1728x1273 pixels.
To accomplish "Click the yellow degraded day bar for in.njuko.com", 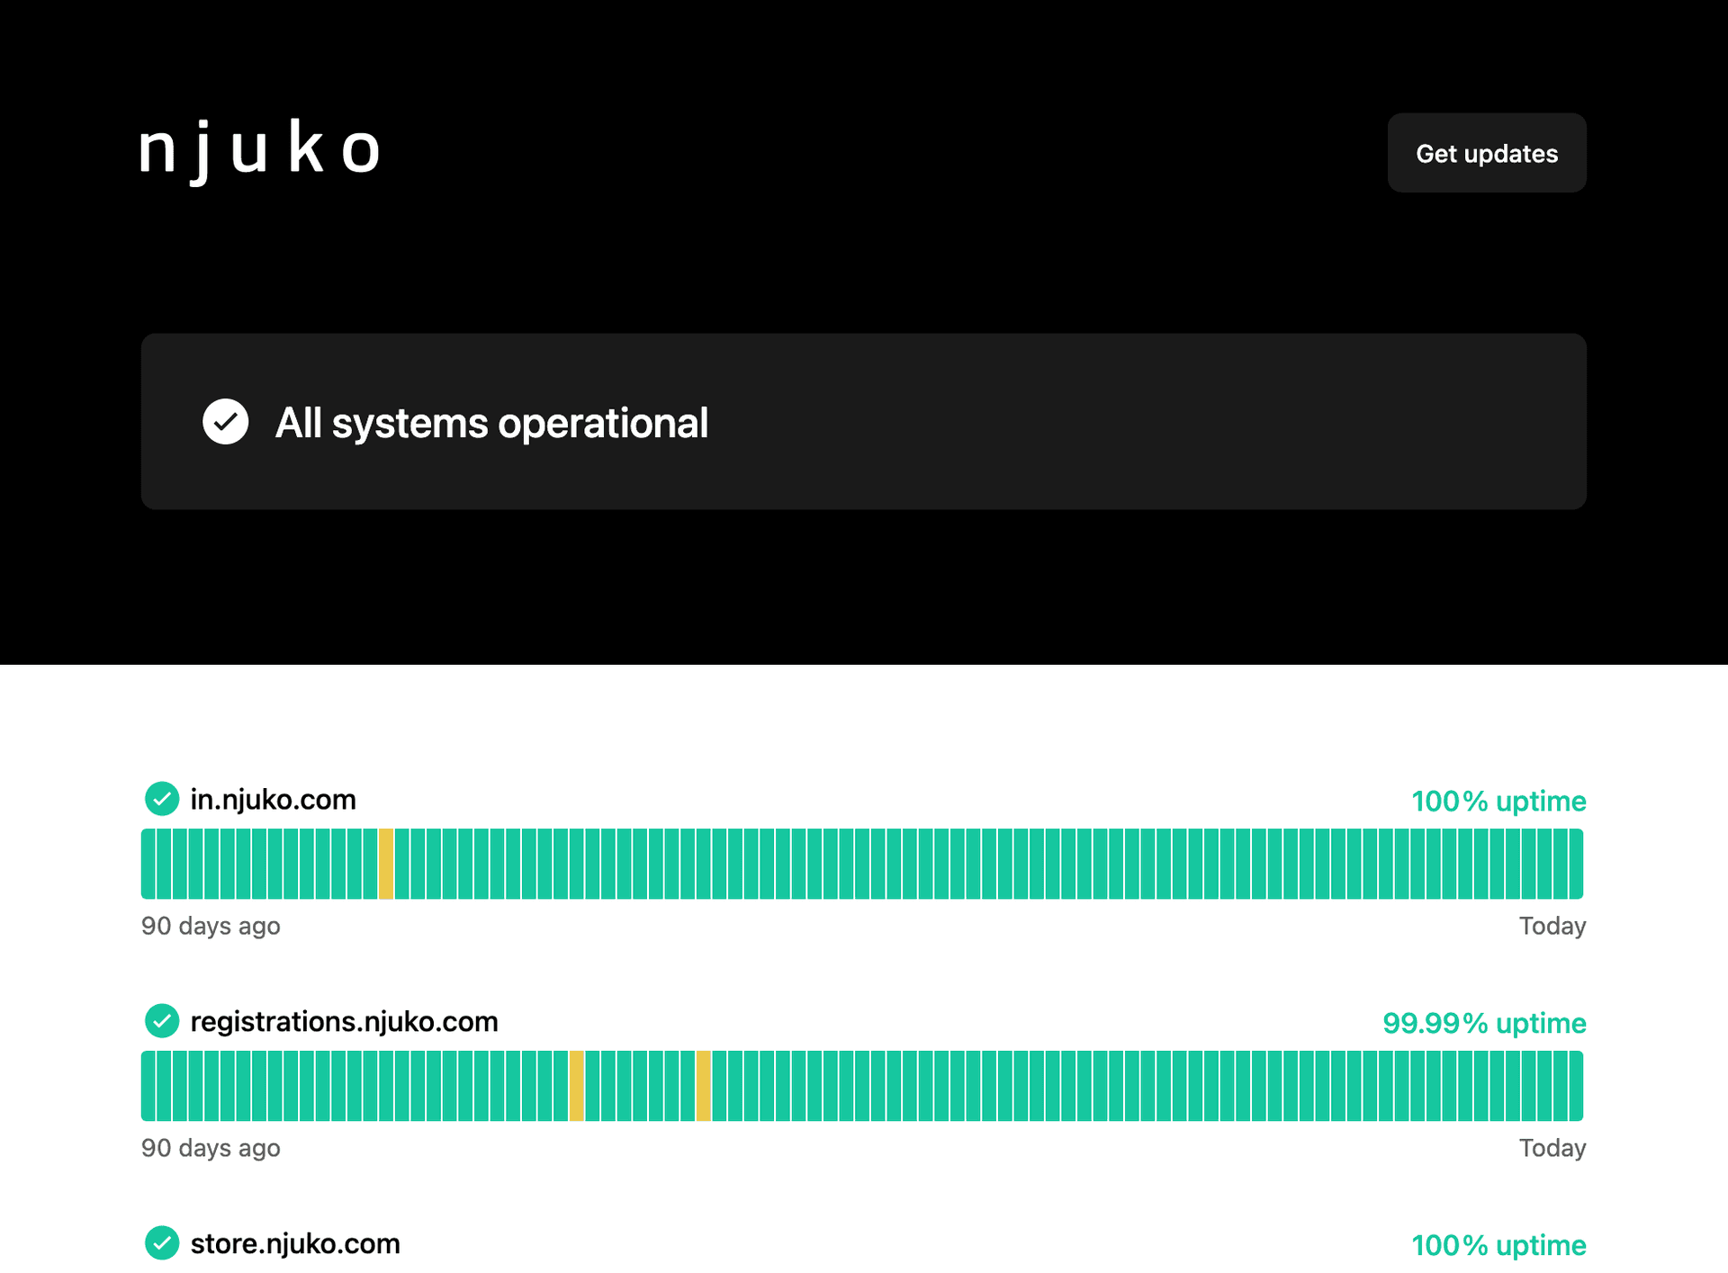I will (386, 864).
